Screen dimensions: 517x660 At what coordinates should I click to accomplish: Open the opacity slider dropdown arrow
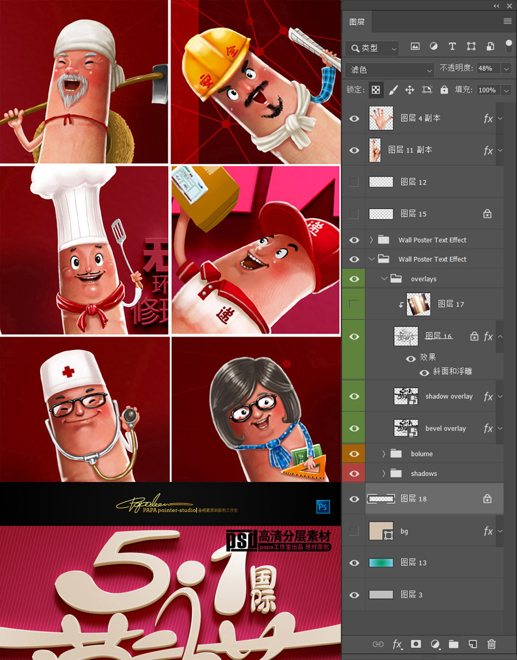[x=506, y=68]
